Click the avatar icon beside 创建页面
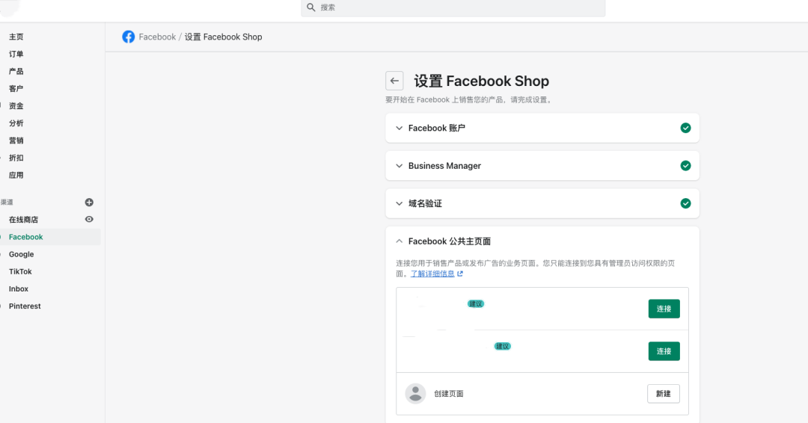This screenshot has width=808, height=423. point(415,394)
